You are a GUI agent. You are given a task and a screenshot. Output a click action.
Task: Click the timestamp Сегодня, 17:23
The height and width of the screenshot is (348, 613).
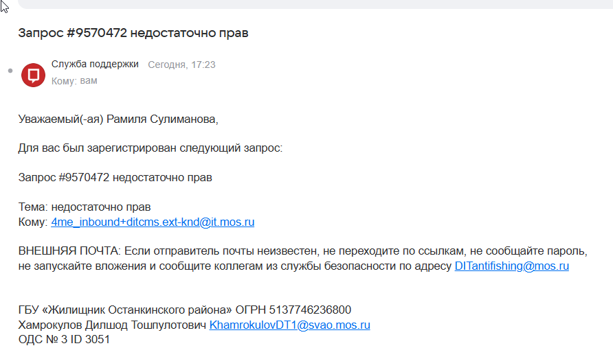(181, 65)
